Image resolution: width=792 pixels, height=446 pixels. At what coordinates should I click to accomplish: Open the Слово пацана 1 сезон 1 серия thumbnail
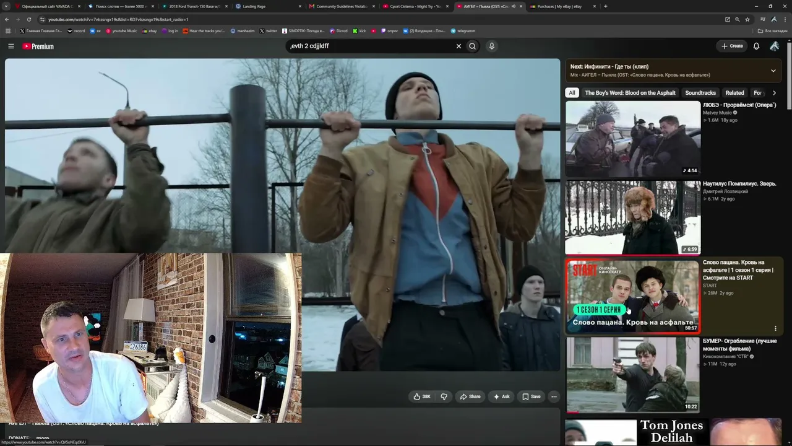point(633,297)
